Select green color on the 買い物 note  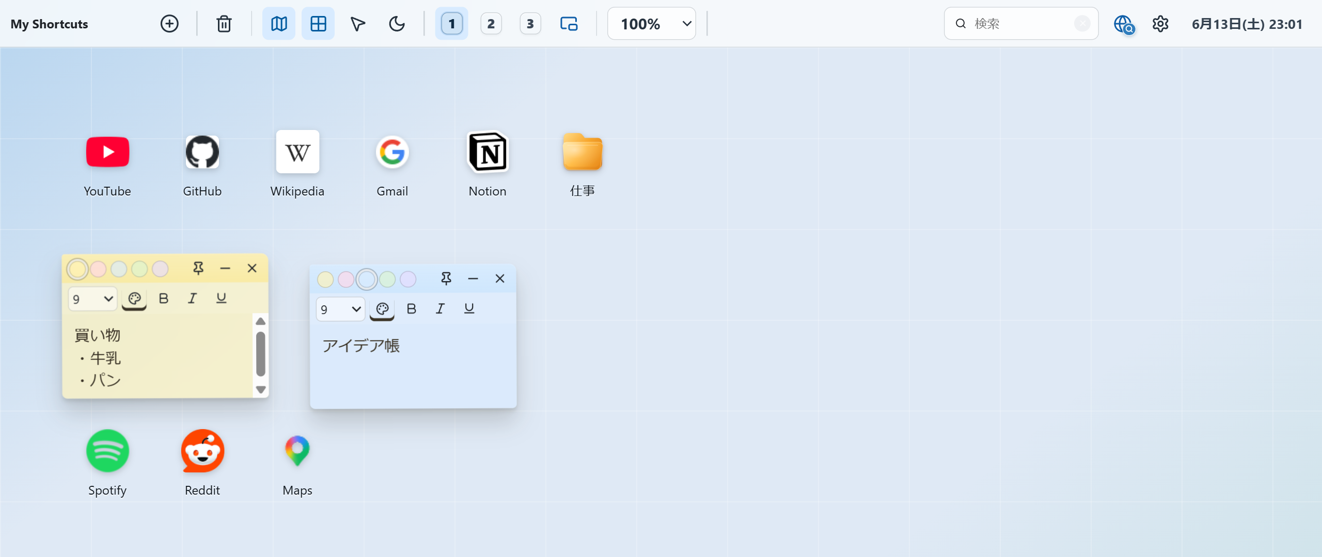pos(139,269)
